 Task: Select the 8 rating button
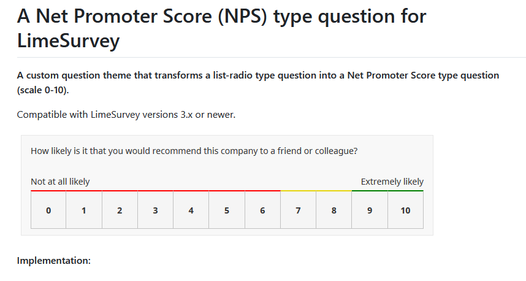[334, 210]
